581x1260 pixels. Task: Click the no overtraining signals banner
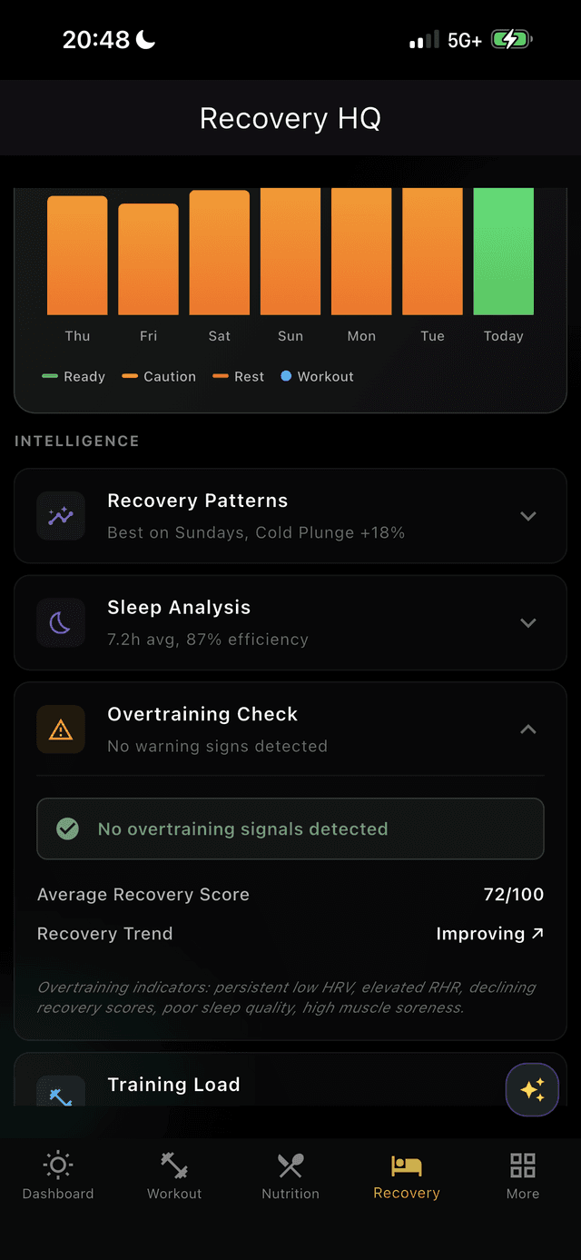click(x=290, y=828)
